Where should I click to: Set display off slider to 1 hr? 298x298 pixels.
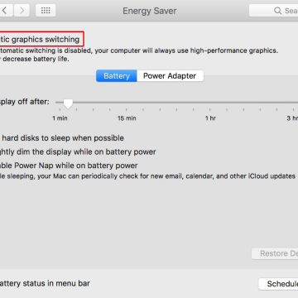coord(210,103)
